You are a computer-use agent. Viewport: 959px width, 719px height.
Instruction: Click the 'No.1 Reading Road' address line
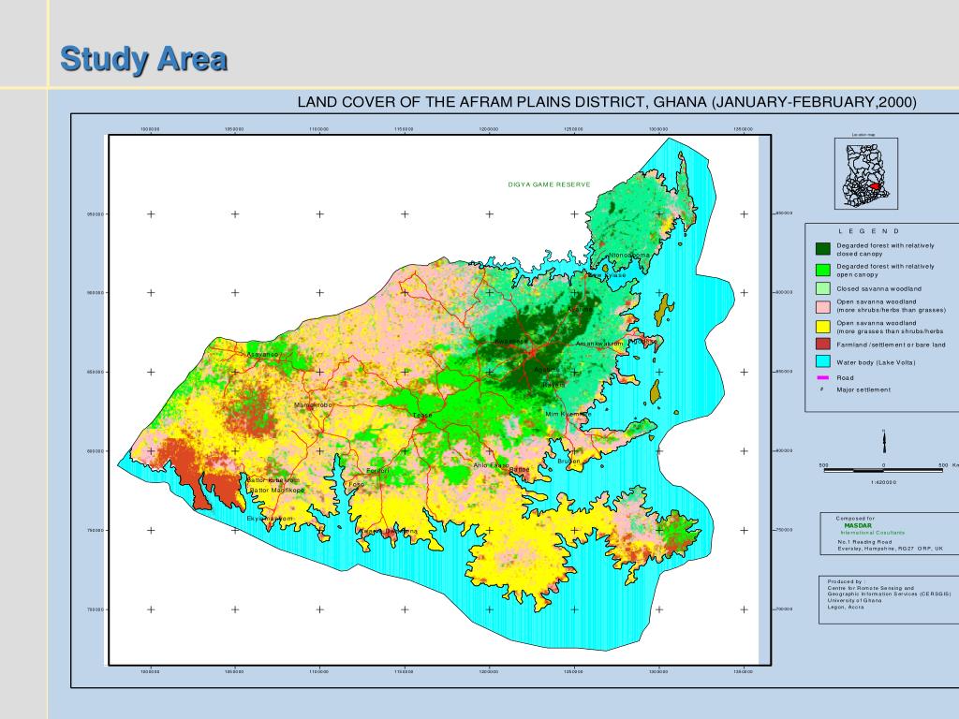point(864,542)
